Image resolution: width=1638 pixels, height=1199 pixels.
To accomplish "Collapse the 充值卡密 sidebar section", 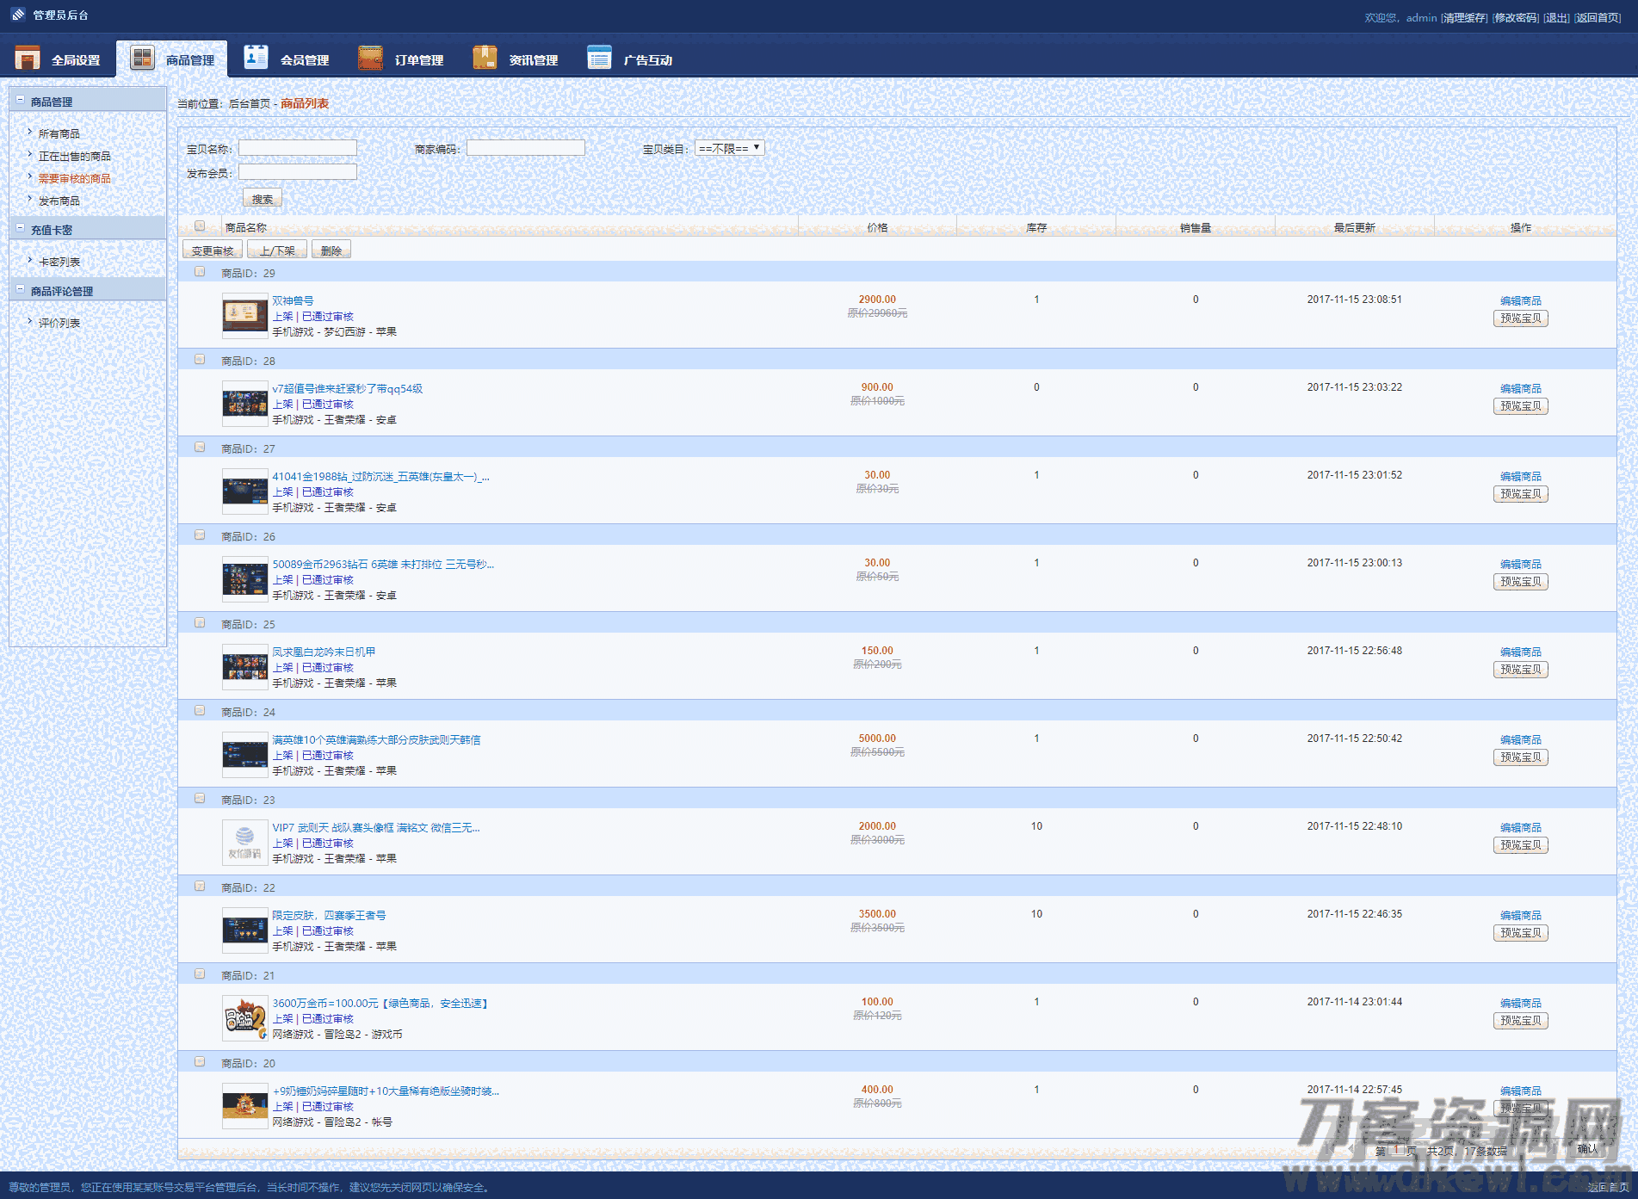I will [21, 229].
